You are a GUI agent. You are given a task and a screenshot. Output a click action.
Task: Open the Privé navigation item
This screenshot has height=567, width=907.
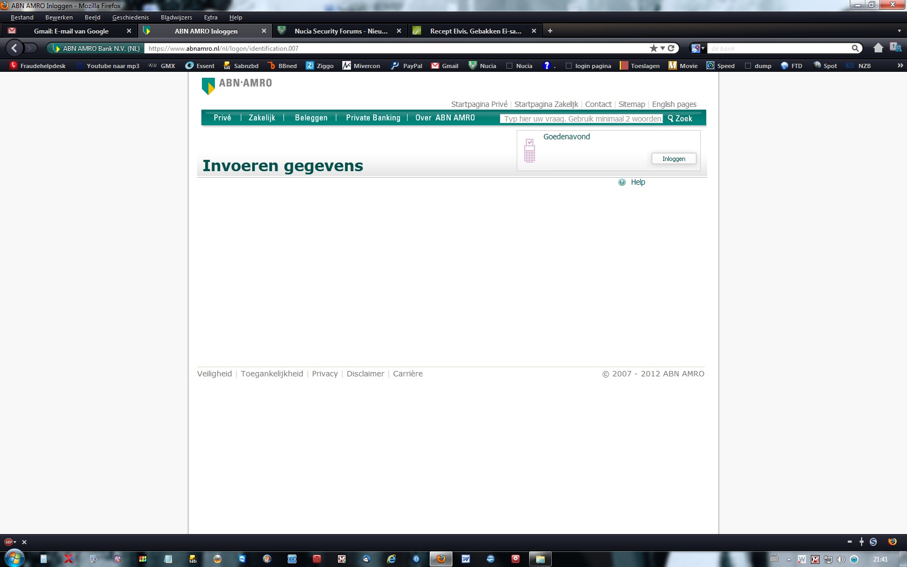(222, 118)
